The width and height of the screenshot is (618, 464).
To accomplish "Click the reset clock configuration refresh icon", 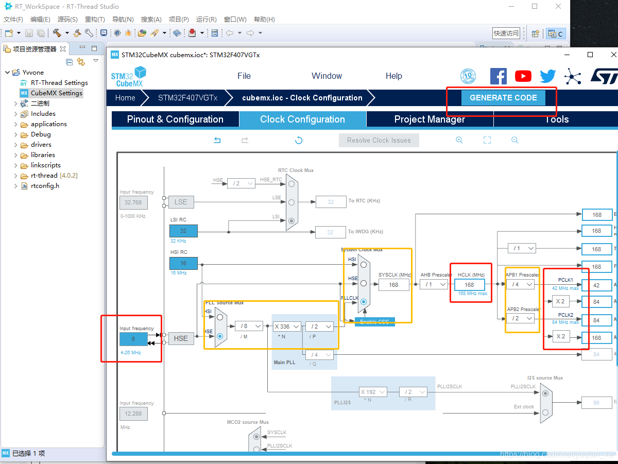I will (x=298, y=141).
